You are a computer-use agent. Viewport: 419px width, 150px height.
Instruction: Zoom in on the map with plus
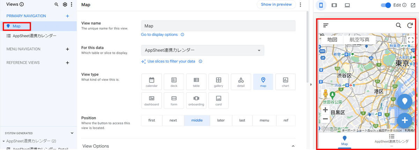click(325, 110)
